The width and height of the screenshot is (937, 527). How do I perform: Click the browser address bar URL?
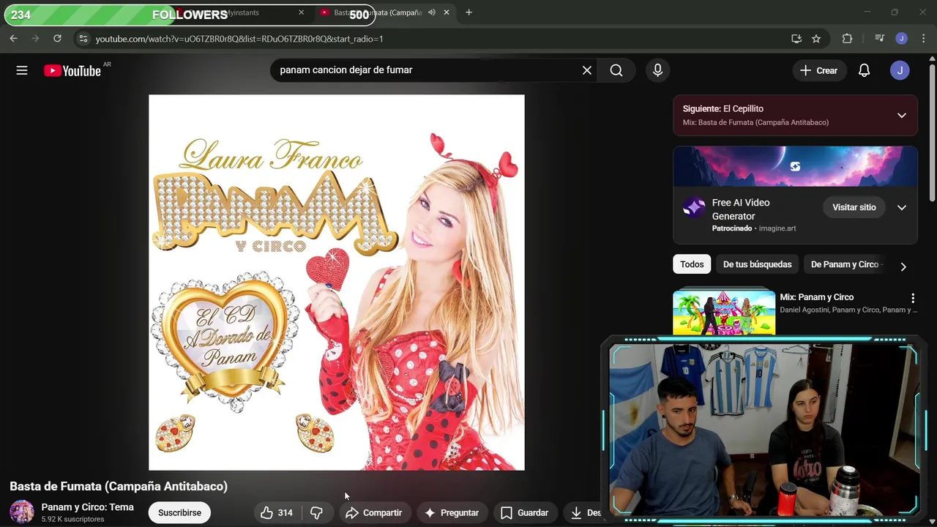pos(239,39)
